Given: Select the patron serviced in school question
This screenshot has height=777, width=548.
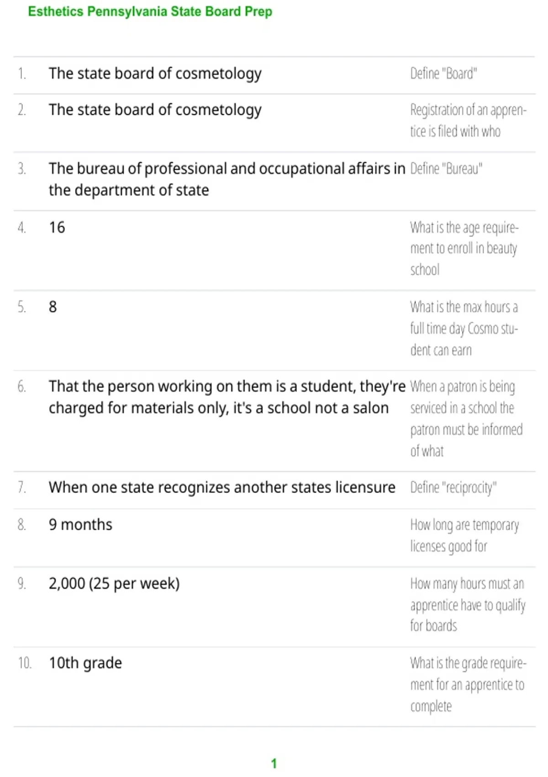Looking at the screenshot, I should coord(466,419).
